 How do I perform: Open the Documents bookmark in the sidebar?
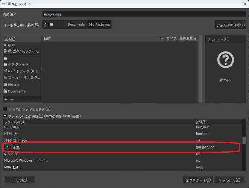(x=22, y=91)
